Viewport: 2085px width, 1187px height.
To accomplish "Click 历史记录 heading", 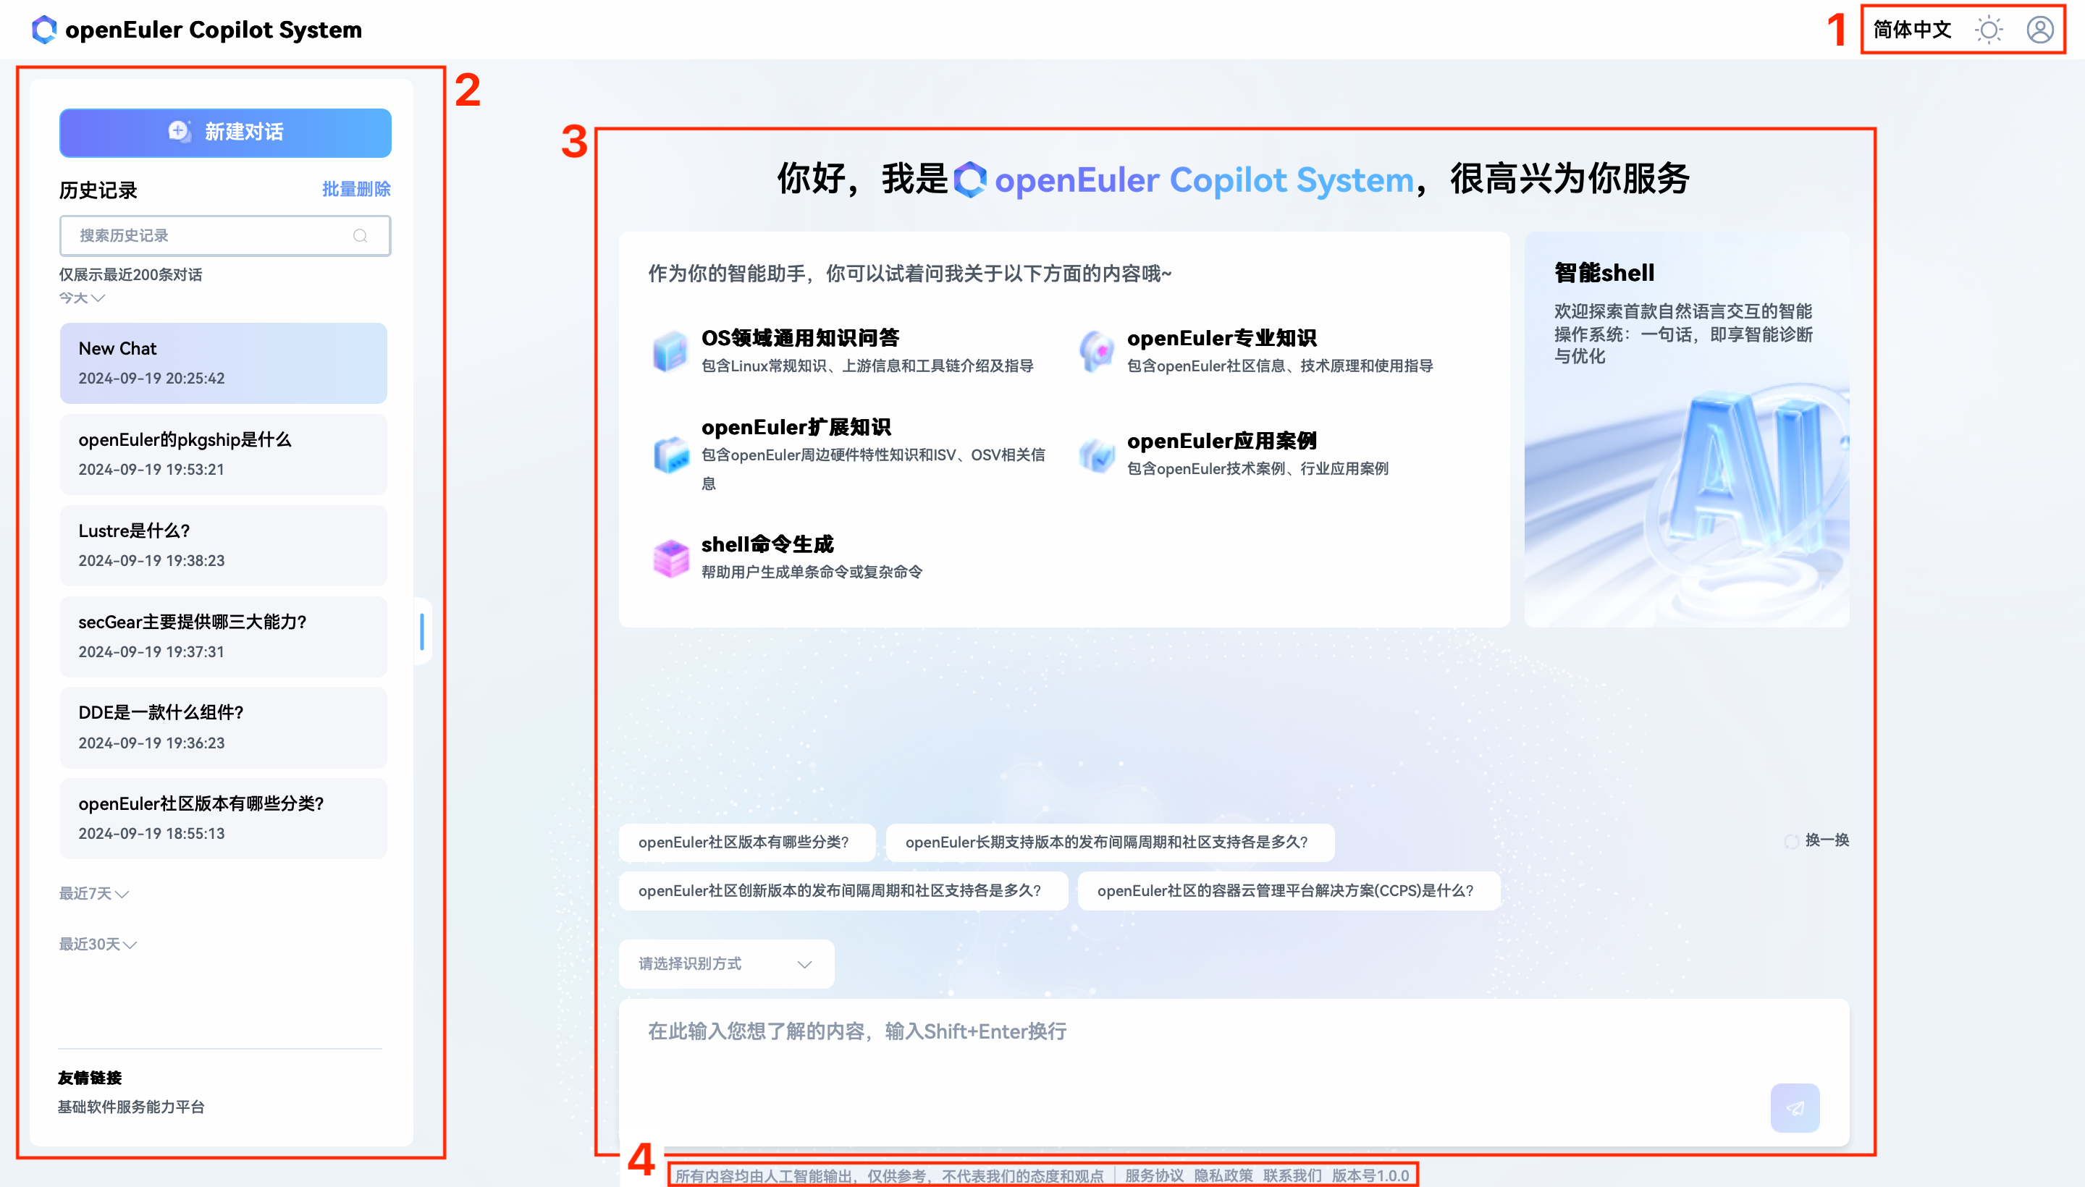I will coord(98,190).
